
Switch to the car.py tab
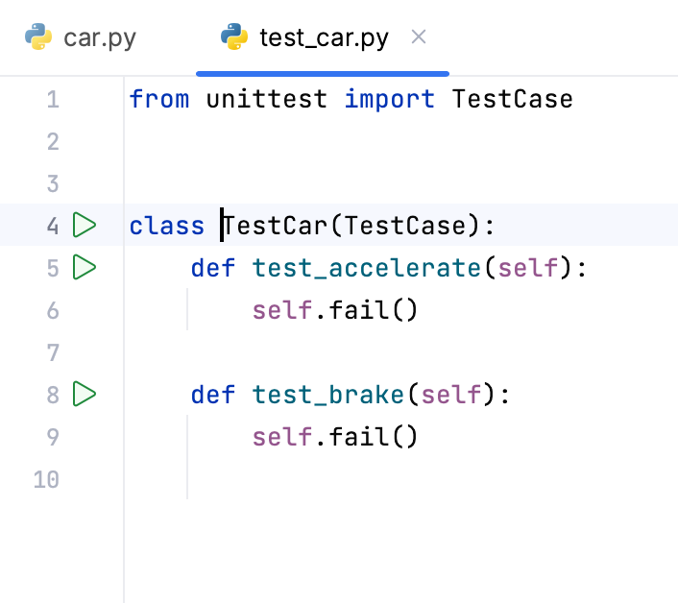coord(99,38)
